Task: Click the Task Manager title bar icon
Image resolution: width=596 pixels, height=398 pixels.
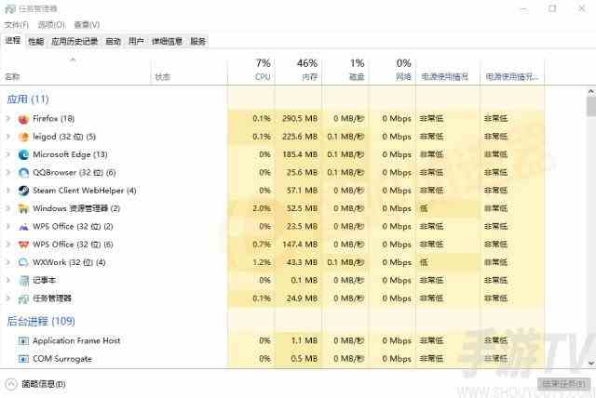Action: [10, 9]
